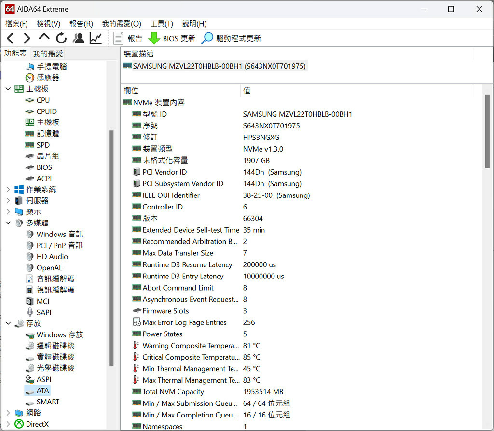Collapse the 主機板 top-level tree node

click(8, 89)
